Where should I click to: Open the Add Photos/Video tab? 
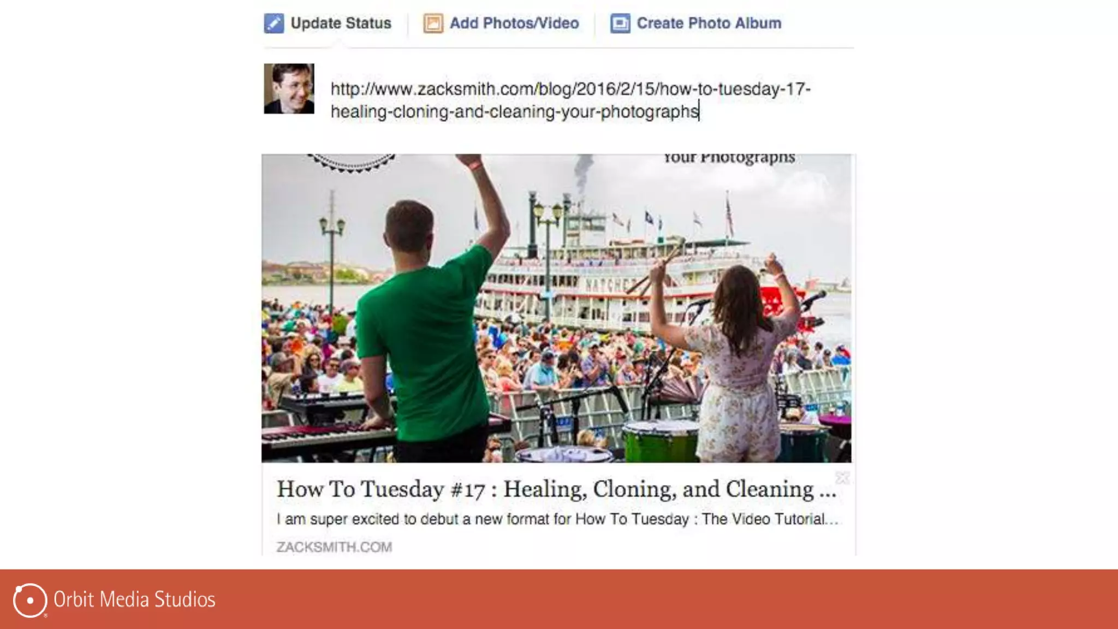514,23
